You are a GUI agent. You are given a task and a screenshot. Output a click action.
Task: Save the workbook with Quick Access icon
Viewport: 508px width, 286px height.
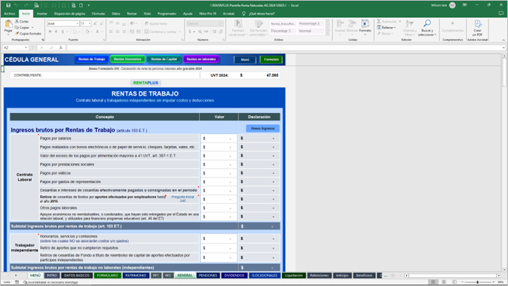click(8, 5)
